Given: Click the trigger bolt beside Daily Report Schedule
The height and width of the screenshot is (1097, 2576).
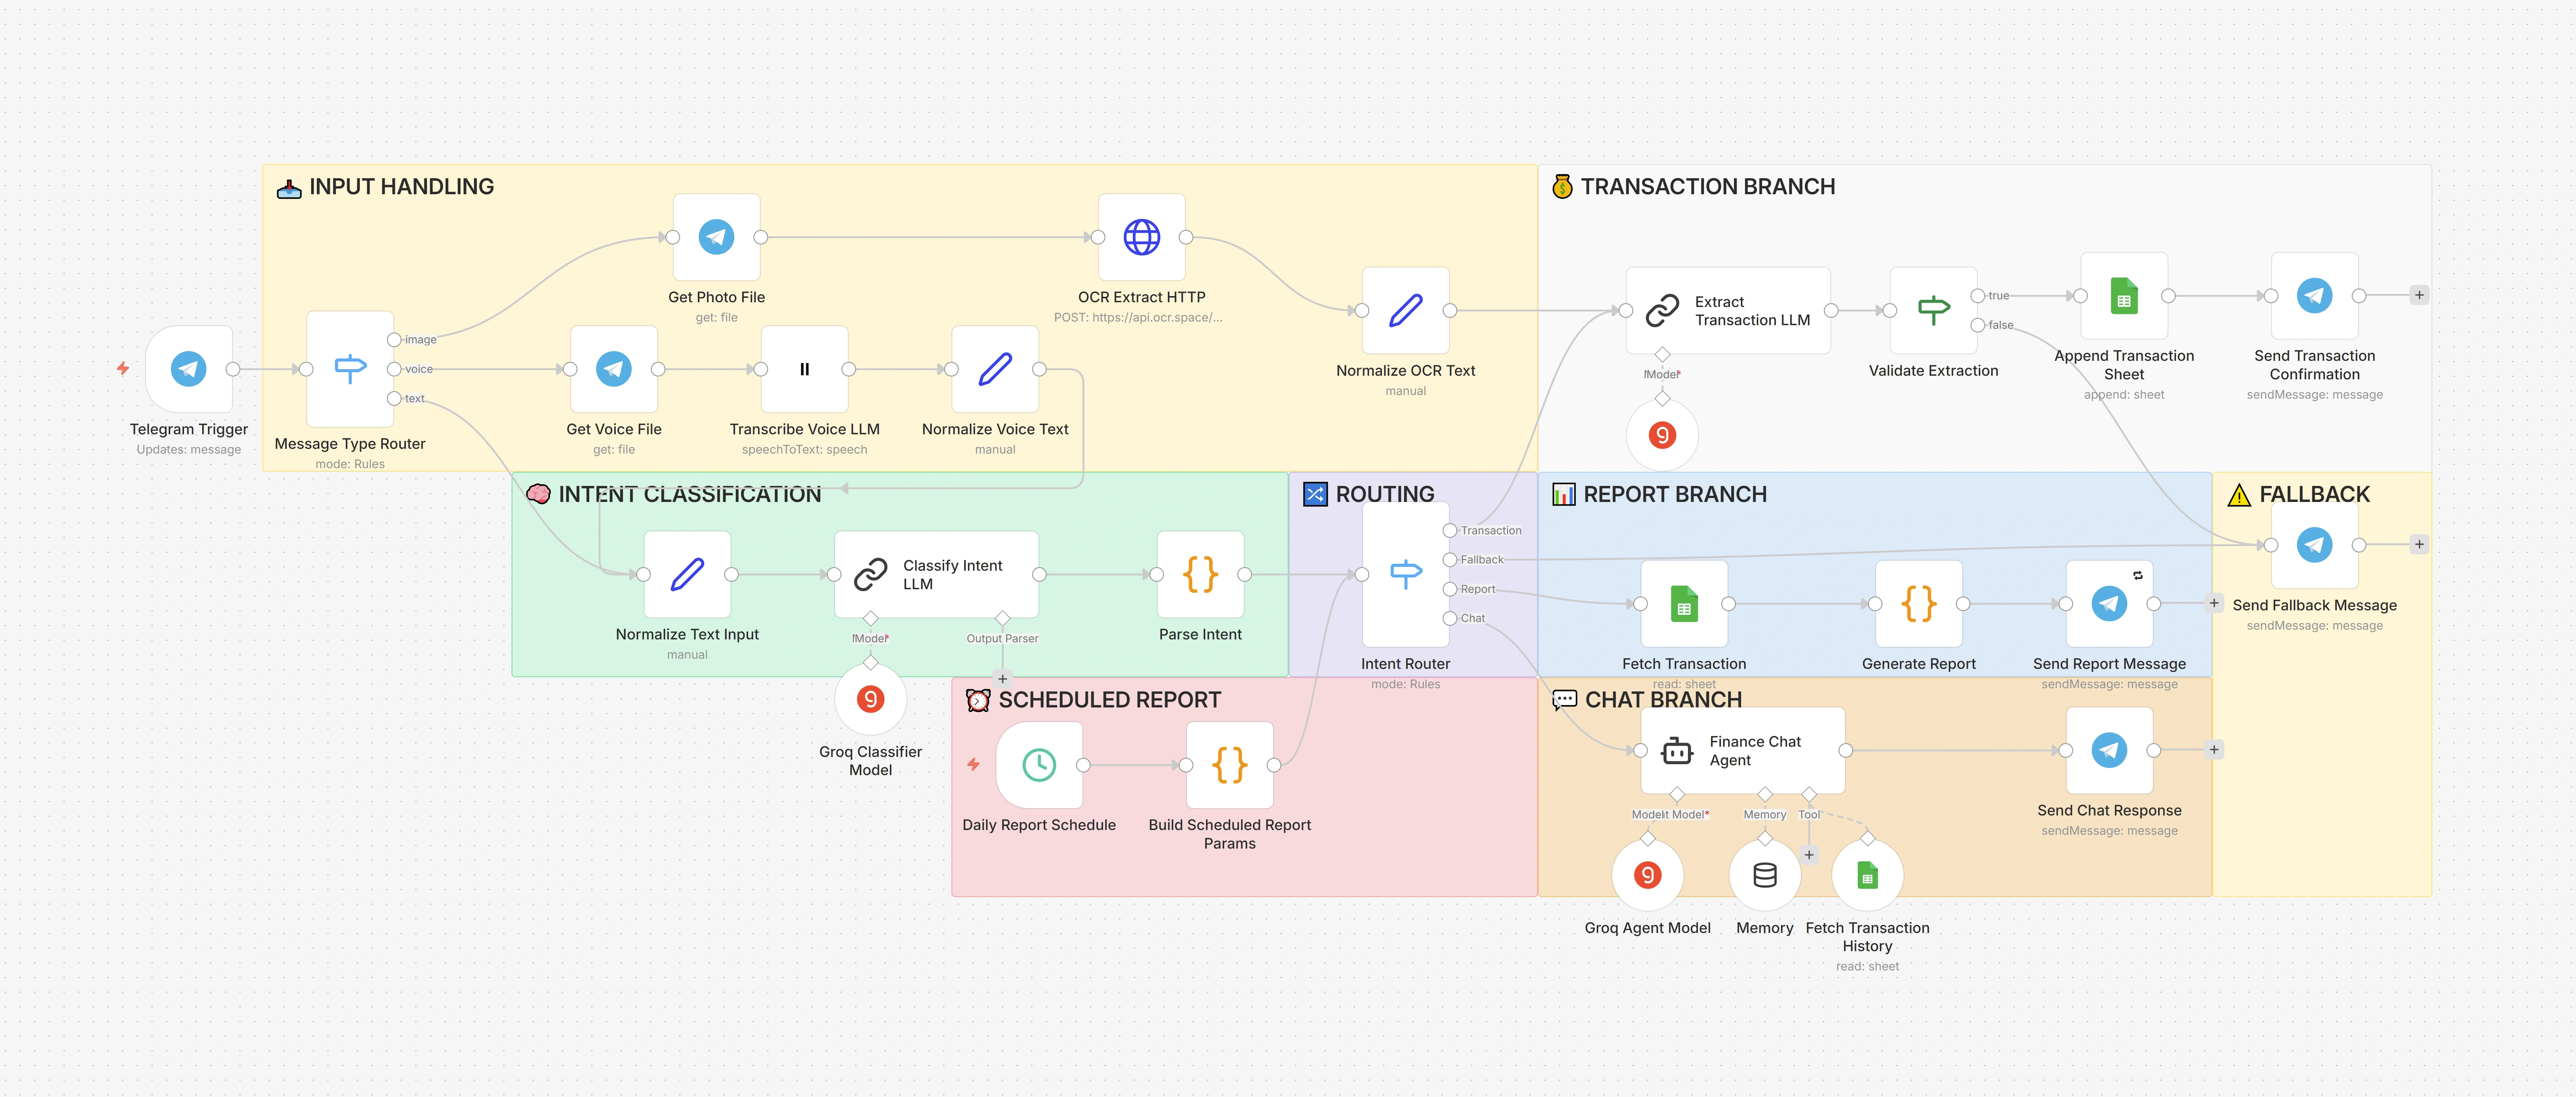Looking at the screenshot, I should click(973, 764).
